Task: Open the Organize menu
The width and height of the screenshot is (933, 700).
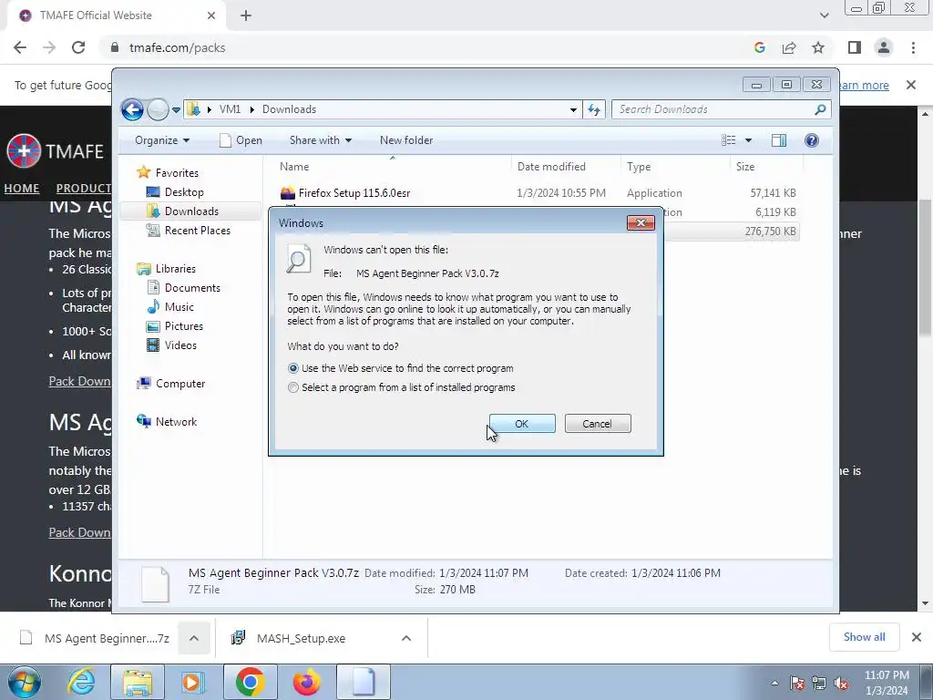Action: click(x=162, y=140)
